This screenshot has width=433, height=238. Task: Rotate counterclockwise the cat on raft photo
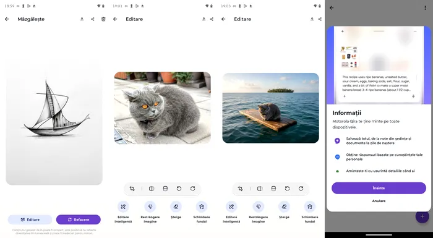[x=287, y=189]
